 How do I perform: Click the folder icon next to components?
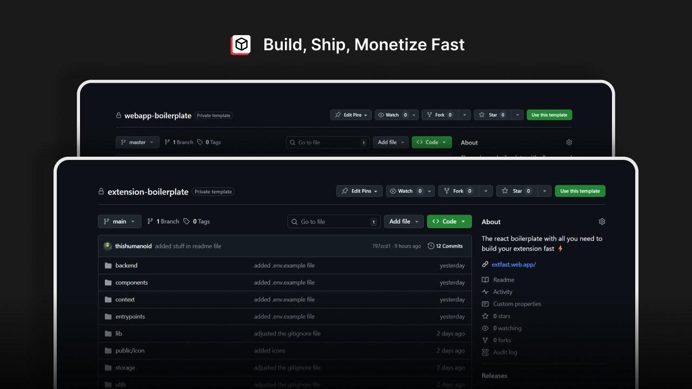click(108, 283)
